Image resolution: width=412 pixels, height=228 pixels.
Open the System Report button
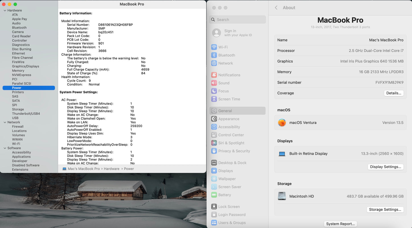[340, 224]
